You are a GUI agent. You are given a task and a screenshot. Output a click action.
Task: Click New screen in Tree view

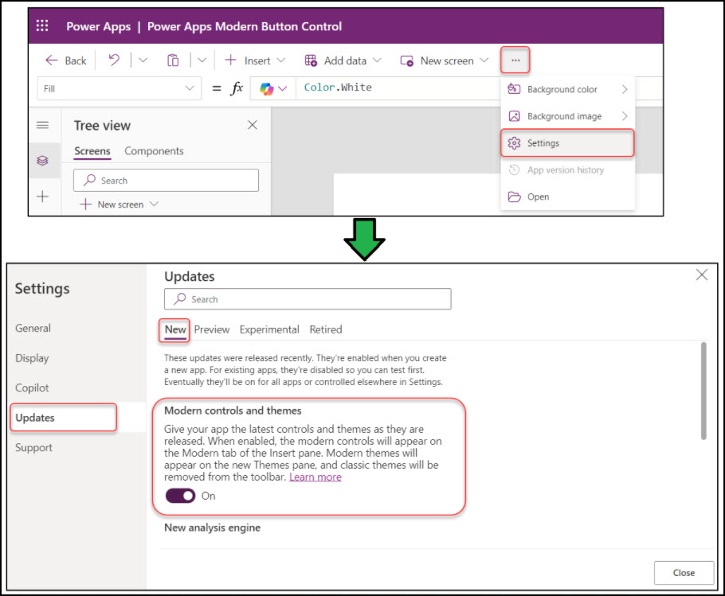[x=120, y=204]
